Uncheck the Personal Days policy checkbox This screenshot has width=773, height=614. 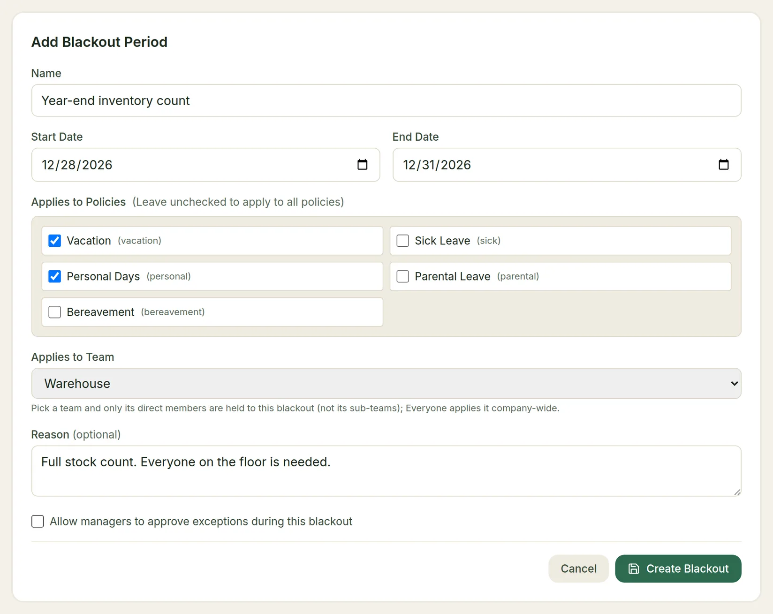pyautogui.click(x=55, y=276)
